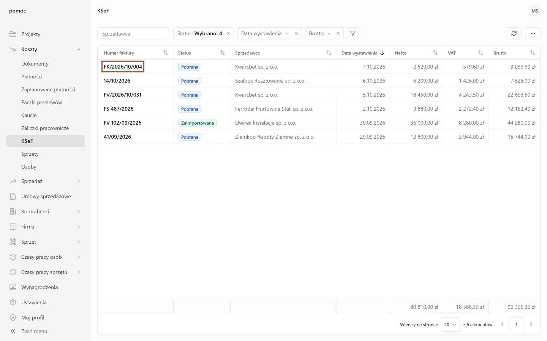
Task: Sort the Status column
Action: point(223,53)
